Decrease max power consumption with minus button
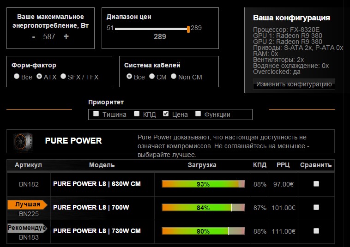Viewport: 350px width, 247px height. [34, 37]
